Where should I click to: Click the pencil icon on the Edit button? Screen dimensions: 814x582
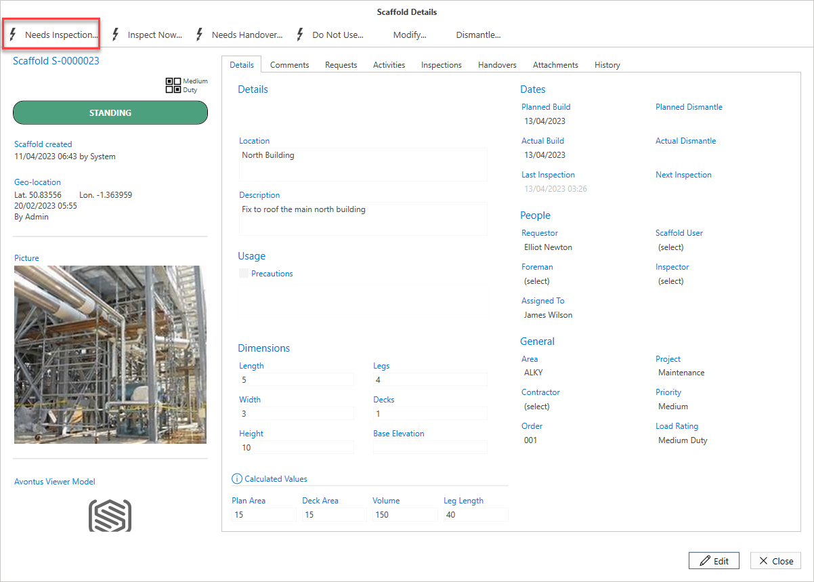(x=705, y=561)
